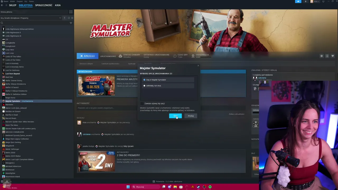The image size is (338, 190).
Task: Click 'Julcziana' in activity feed
Action: (x=86, y=134)
